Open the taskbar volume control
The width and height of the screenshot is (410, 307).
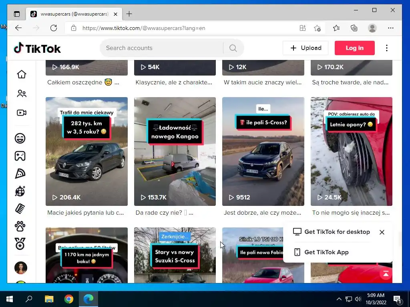(x=358, y=299)
